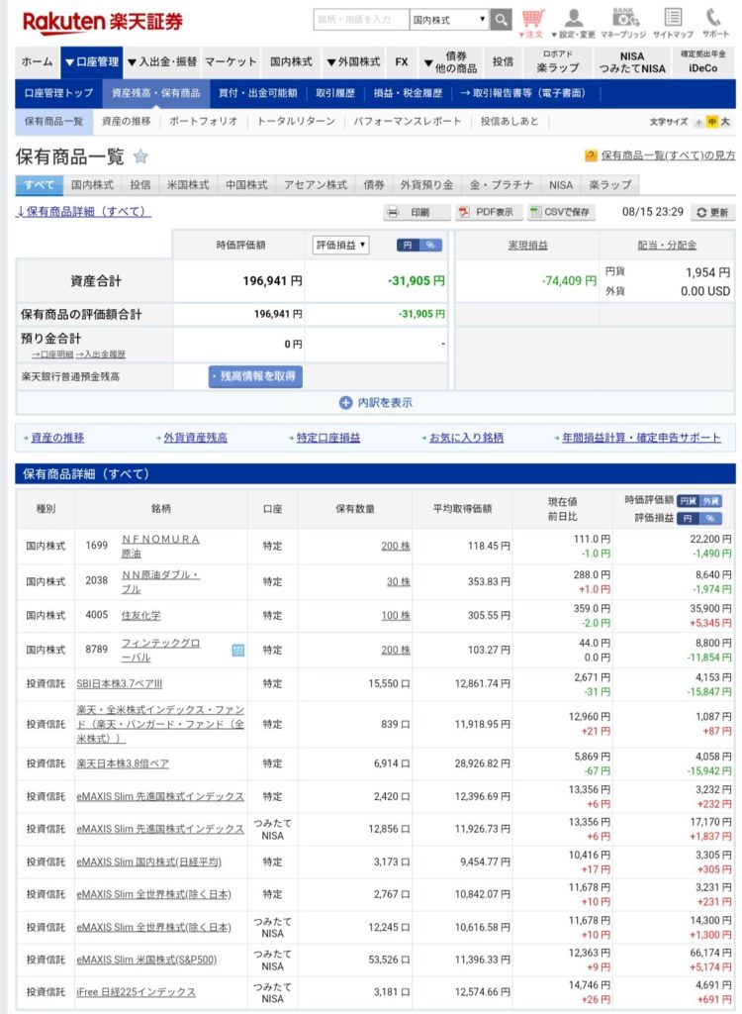
Task: Click the 更新 refresh button
Action: coord(712,212)
